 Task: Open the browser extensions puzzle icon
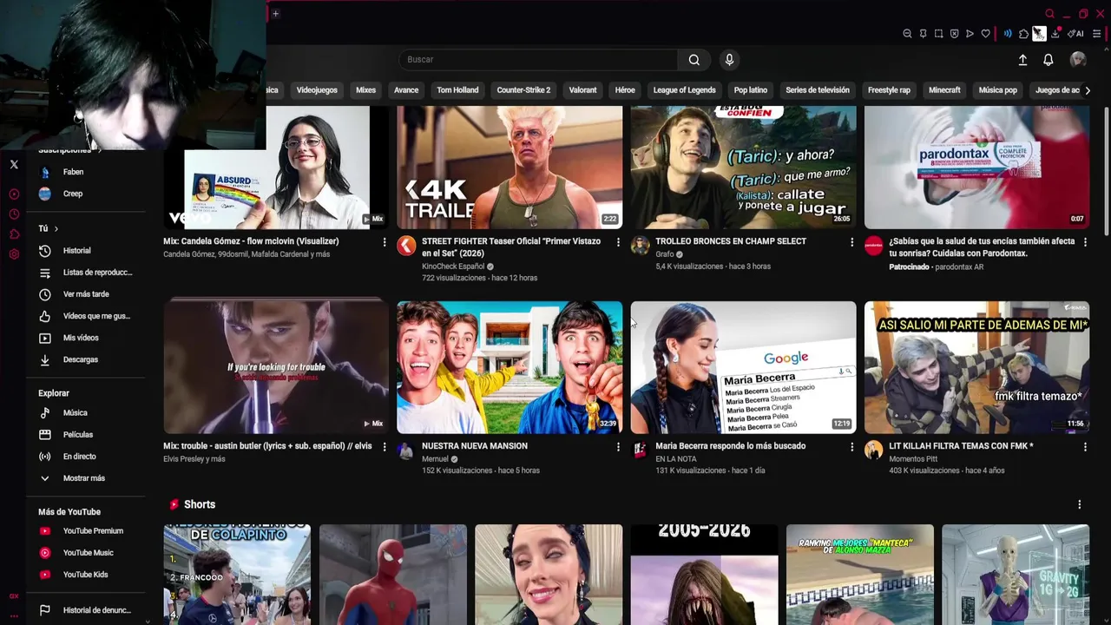coord(1023,34)
